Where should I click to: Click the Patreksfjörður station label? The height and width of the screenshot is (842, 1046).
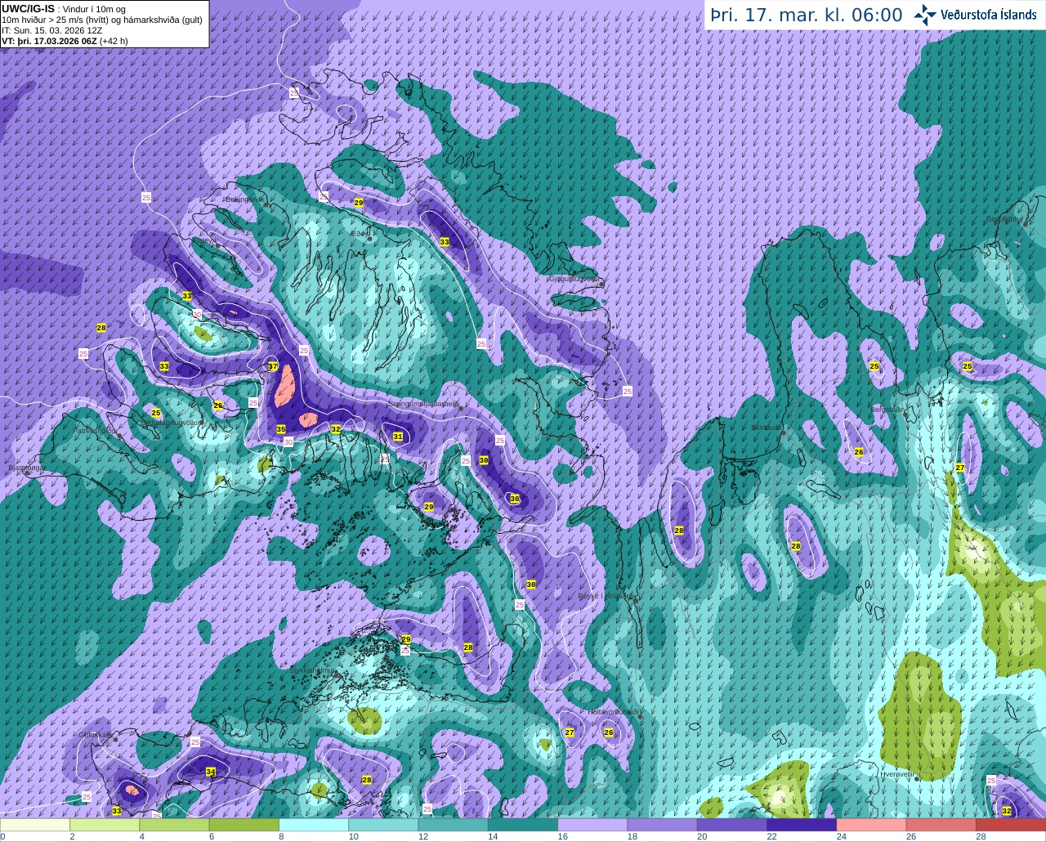coord(96,430)
